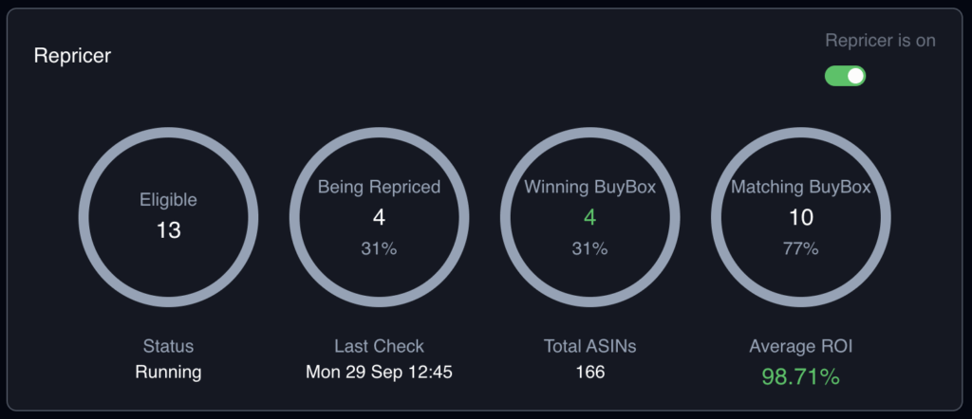Click the Total ASINs value 166
The image size is (972, 419).
[x=589, y=372]
